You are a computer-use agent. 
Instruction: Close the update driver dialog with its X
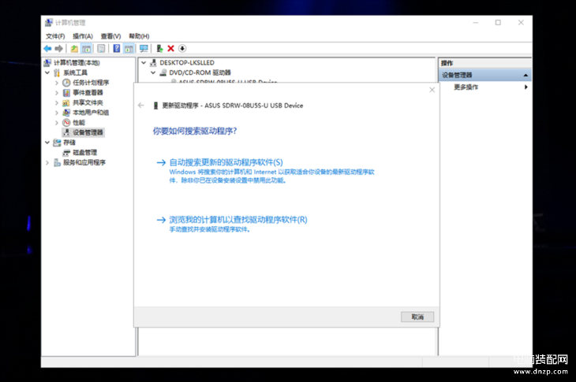pyautogui.click(x=432, y=90)
